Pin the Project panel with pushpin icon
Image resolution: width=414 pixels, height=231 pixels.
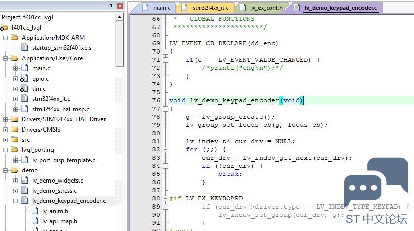coord(111,6)
